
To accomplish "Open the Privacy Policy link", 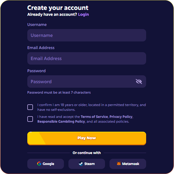I will 121,117.
